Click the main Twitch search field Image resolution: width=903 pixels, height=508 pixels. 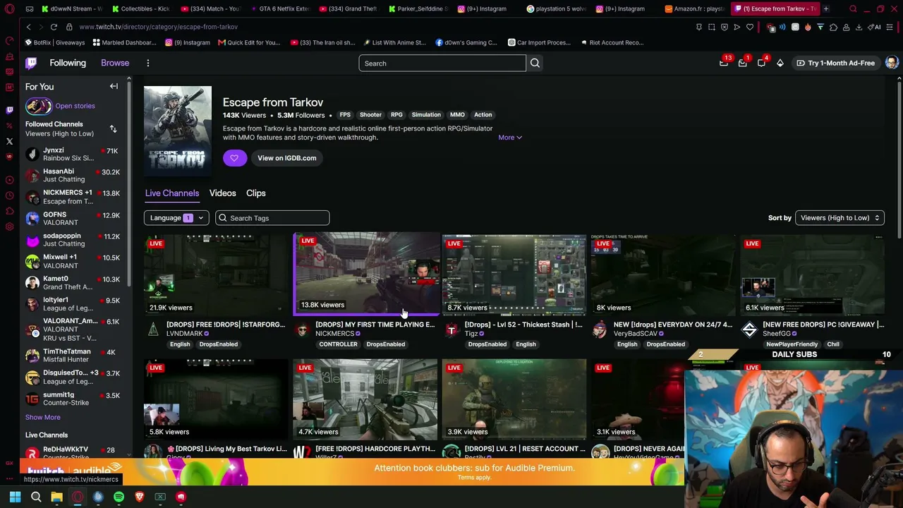tap(442, 64)
